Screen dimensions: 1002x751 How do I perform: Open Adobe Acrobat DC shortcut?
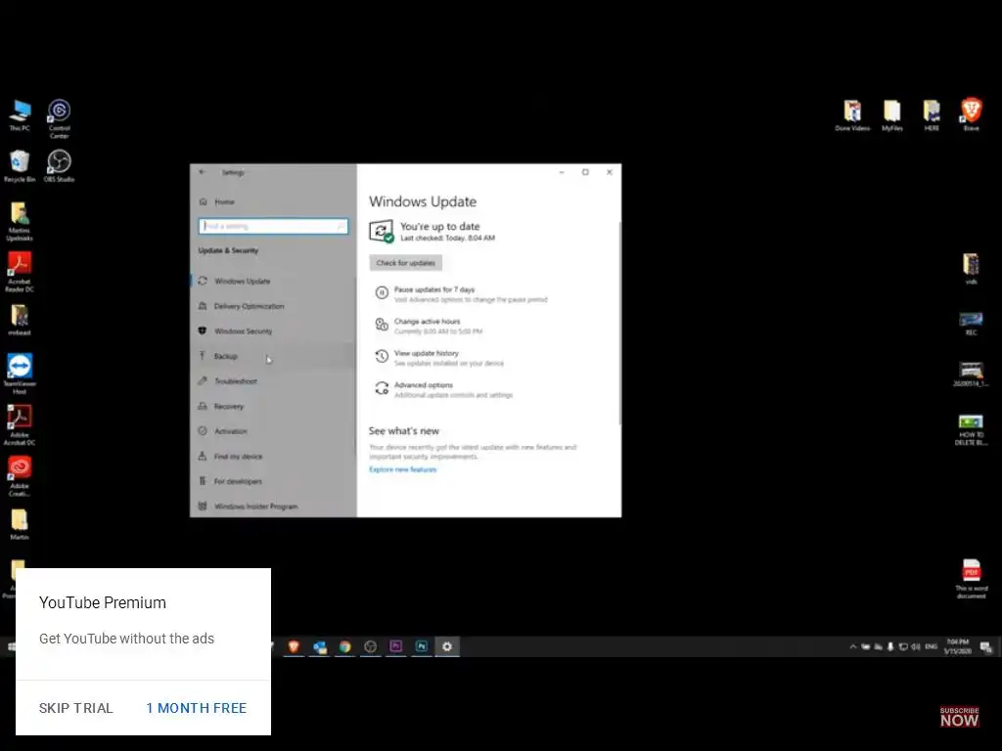point(20,425)
